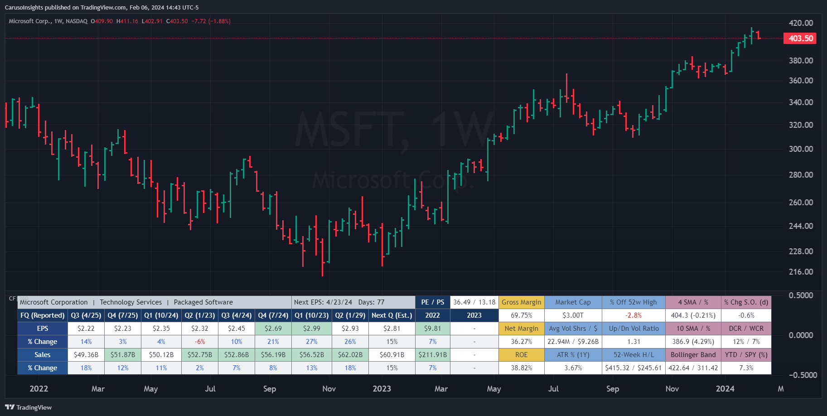Select the 386.9 (4.29%) value
827x416 pixels.
(x=693, y=342)
